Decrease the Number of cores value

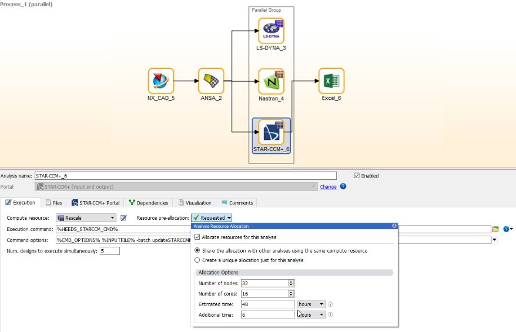291,295
